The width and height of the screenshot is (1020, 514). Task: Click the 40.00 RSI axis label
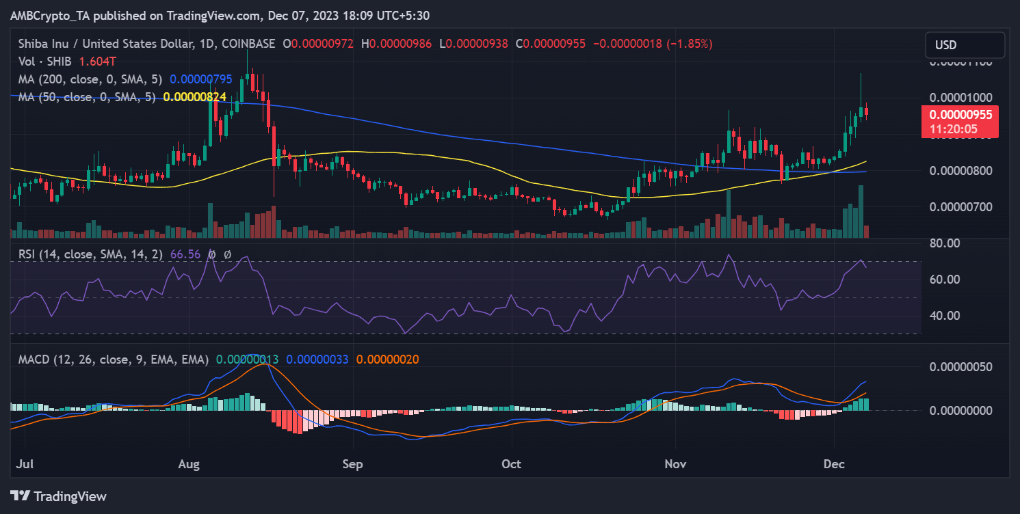coord(945,316)
